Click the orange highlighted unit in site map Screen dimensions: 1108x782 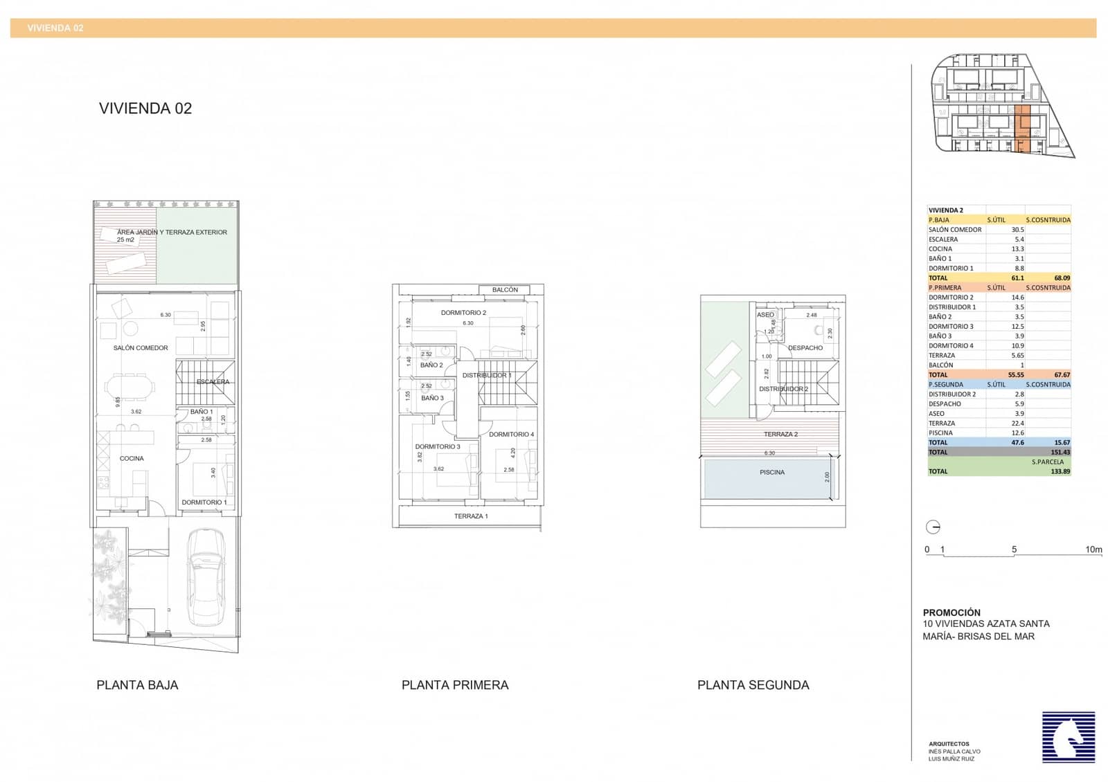tap(1021, 128)
